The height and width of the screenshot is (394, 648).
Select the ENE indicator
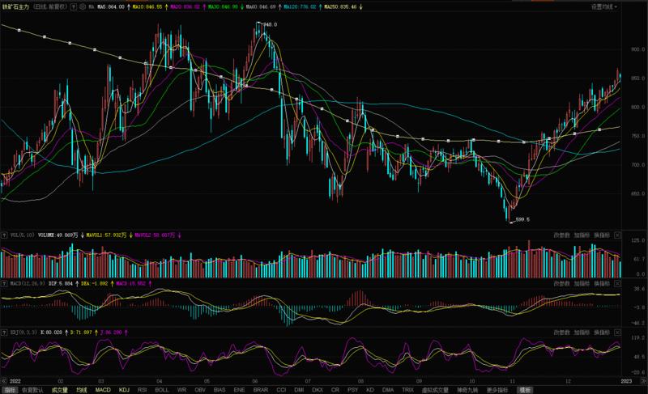click(x=239, y=390)
